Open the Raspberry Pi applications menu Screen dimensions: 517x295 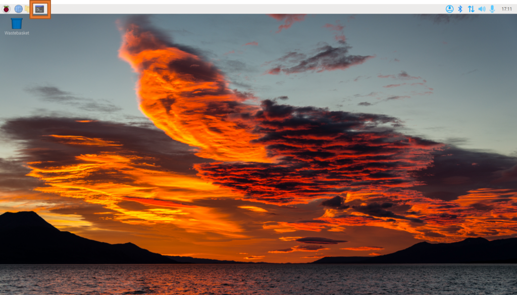coord(6,9)
